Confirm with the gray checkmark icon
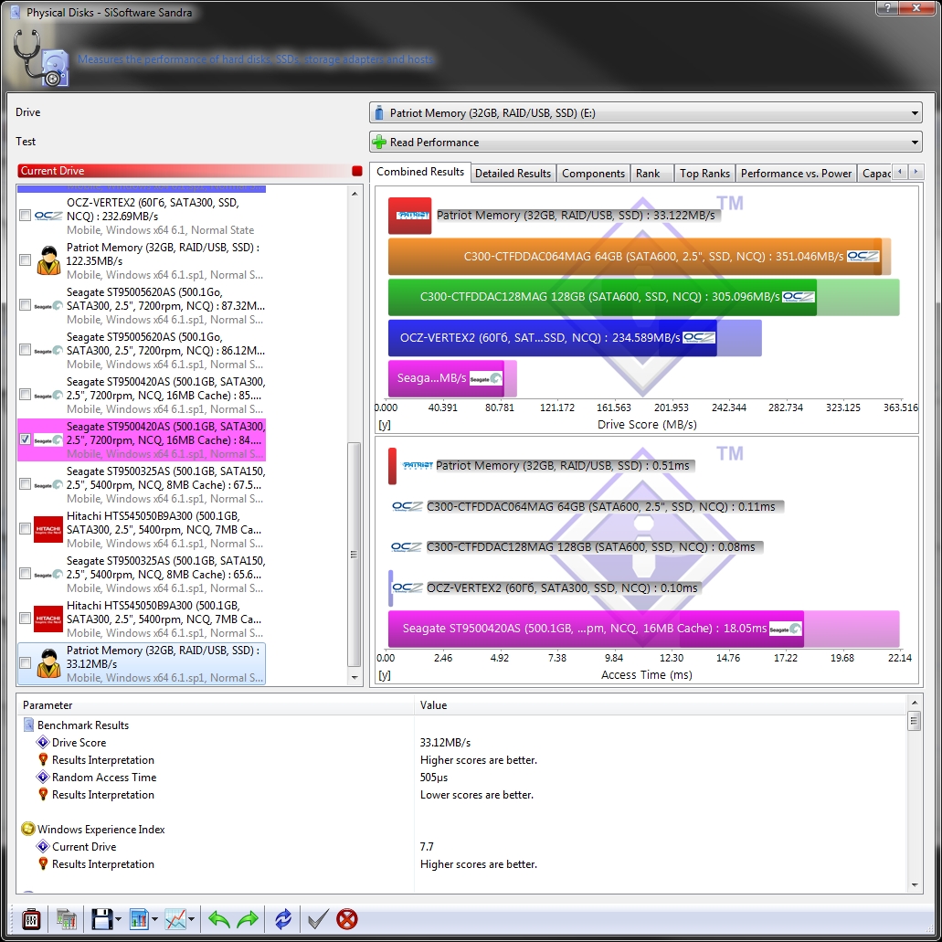This screenshot has width=942, height=942. (x=318, y=919)
